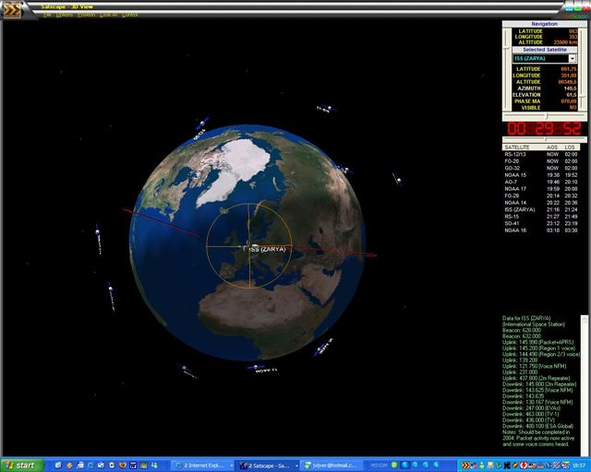Click the LOS column header

571,147
